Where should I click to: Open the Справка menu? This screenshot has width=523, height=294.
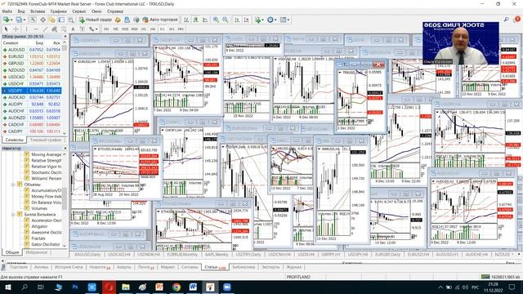click(115, 11)
